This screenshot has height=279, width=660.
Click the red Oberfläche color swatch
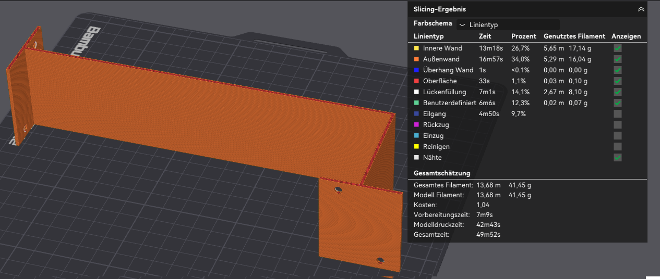[416, 81]
